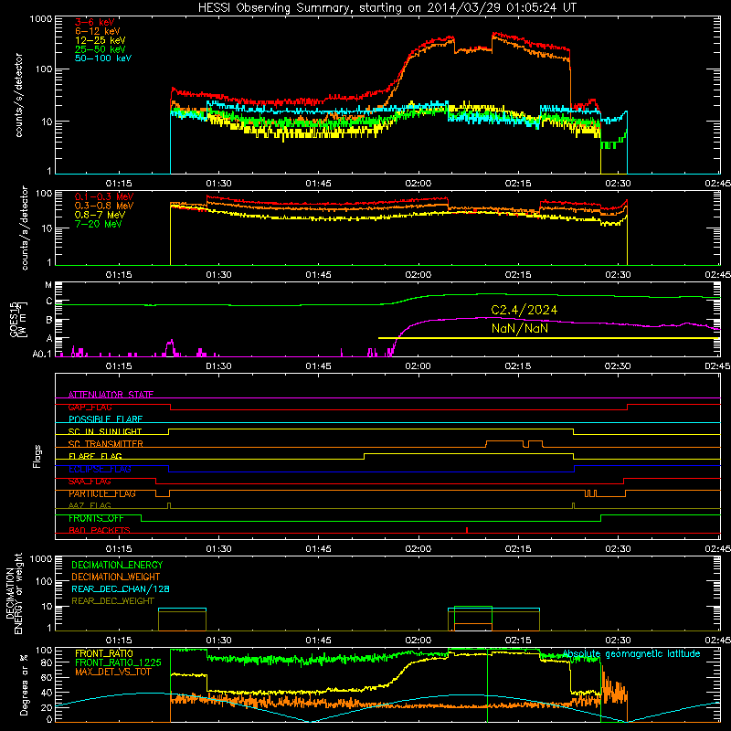Click the REAR_DEC_WEIGHT legend label
The image size is (731, 731).
112,601
